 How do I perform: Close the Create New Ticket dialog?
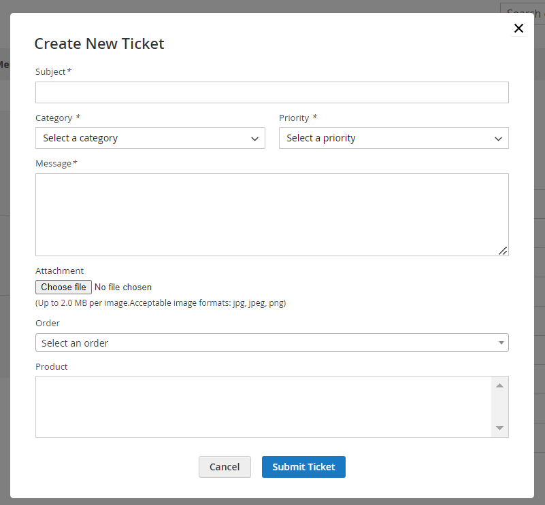click(518, 28)
